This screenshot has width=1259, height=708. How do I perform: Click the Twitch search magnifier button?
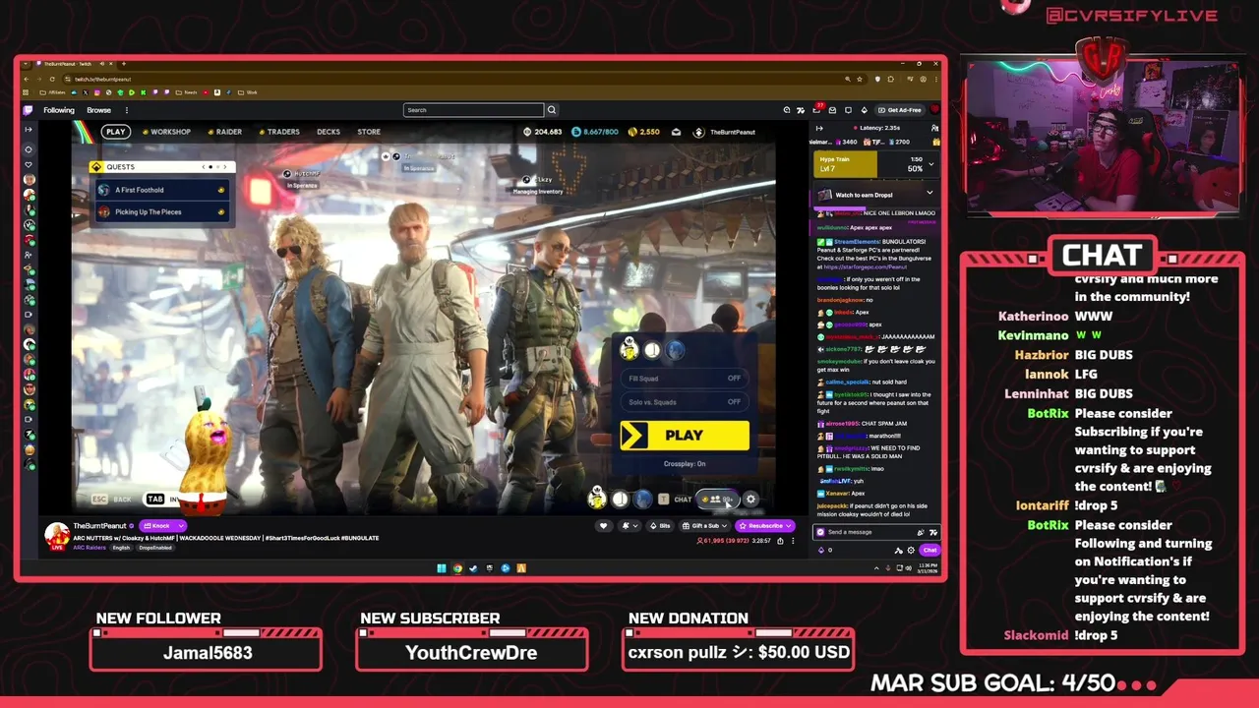552,110
